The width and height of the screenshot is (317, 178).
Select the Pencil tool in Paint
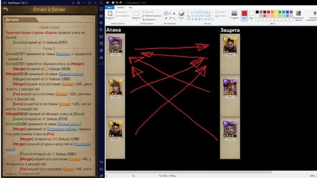[166, 13]
